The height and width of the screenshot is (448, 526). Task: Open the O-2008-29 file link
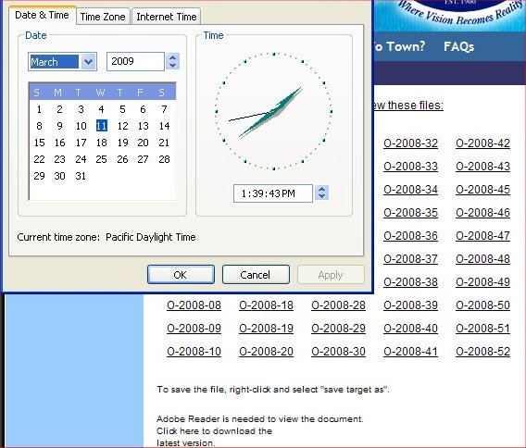338,329
